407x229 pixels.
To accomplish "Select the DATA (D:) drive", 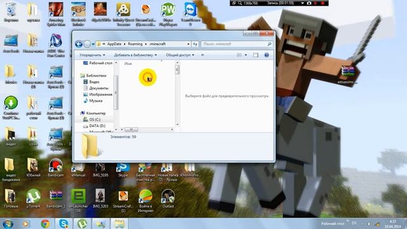I will (x=94, y=126).
